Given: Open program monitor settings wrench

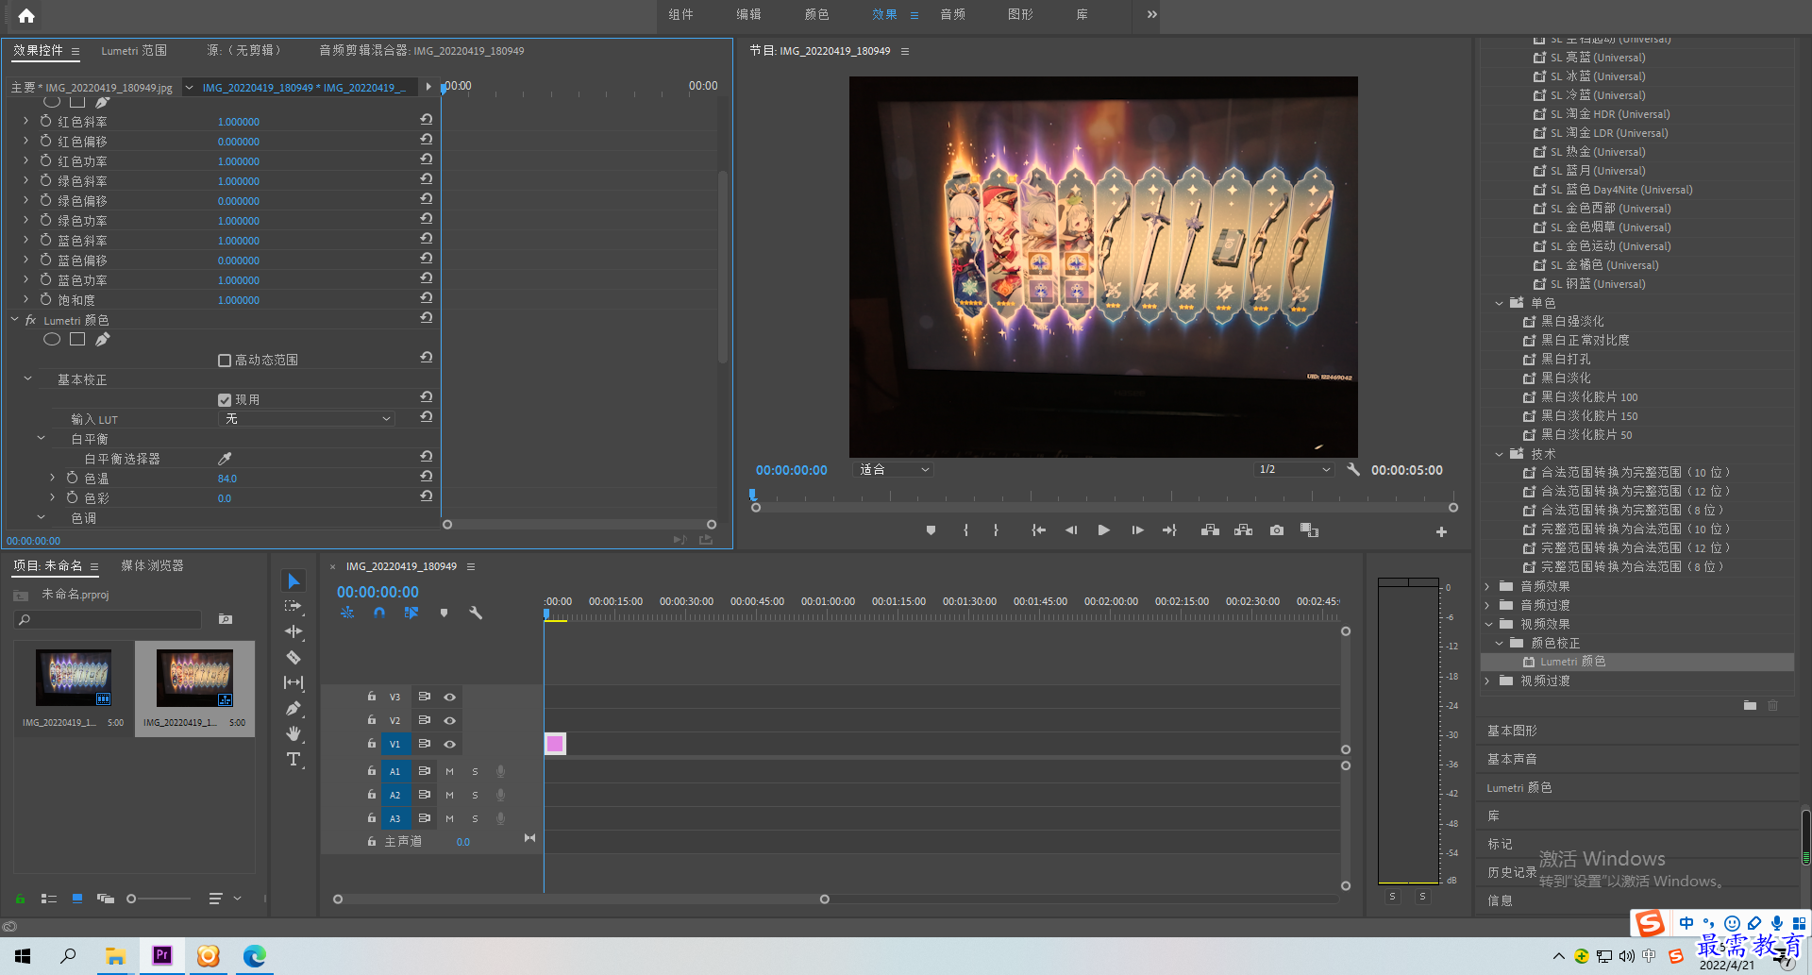Looking at the screenshot, I should tap(1353, 469).
